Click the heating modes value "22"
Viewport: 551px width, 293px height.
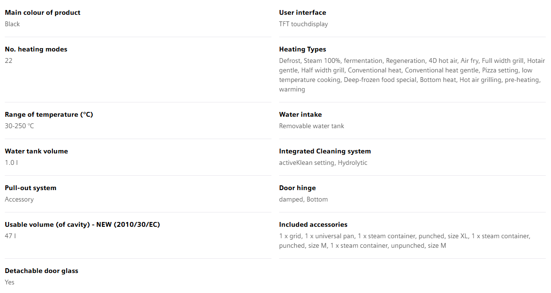[9, 61]
